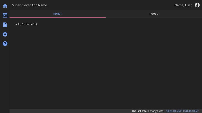The image size is (202, 113).
Task: Select the HOME 1 tab
Action: [x=58, y=14]
